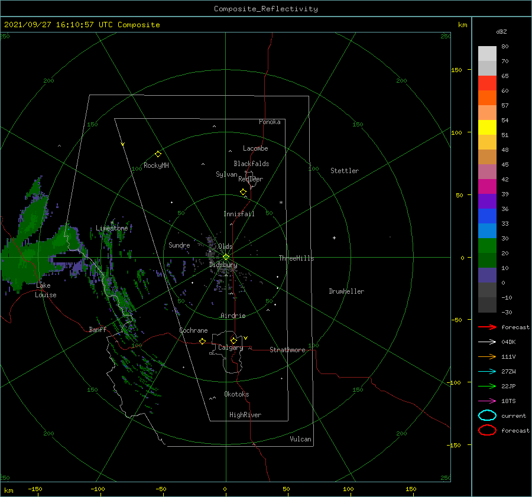Select the orange 111V arrow legend icon
This screenshot has height=497, width=532.
tap(487, 356)
